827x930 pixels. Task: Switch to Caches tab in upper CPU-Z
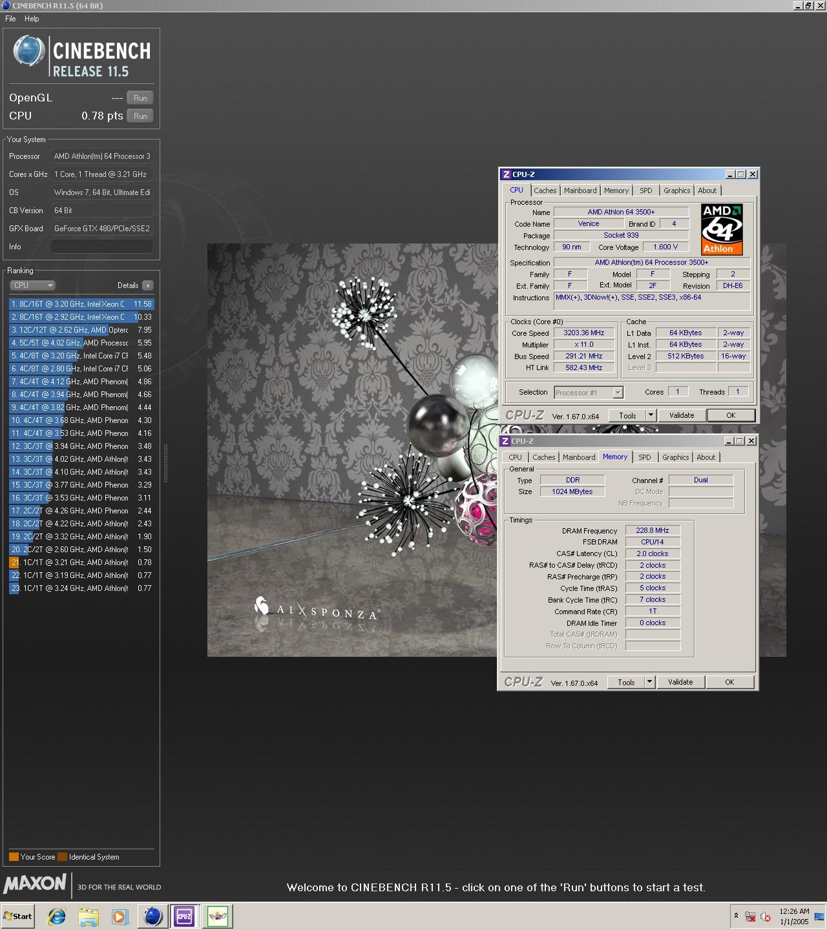click(x=545, y=191)
